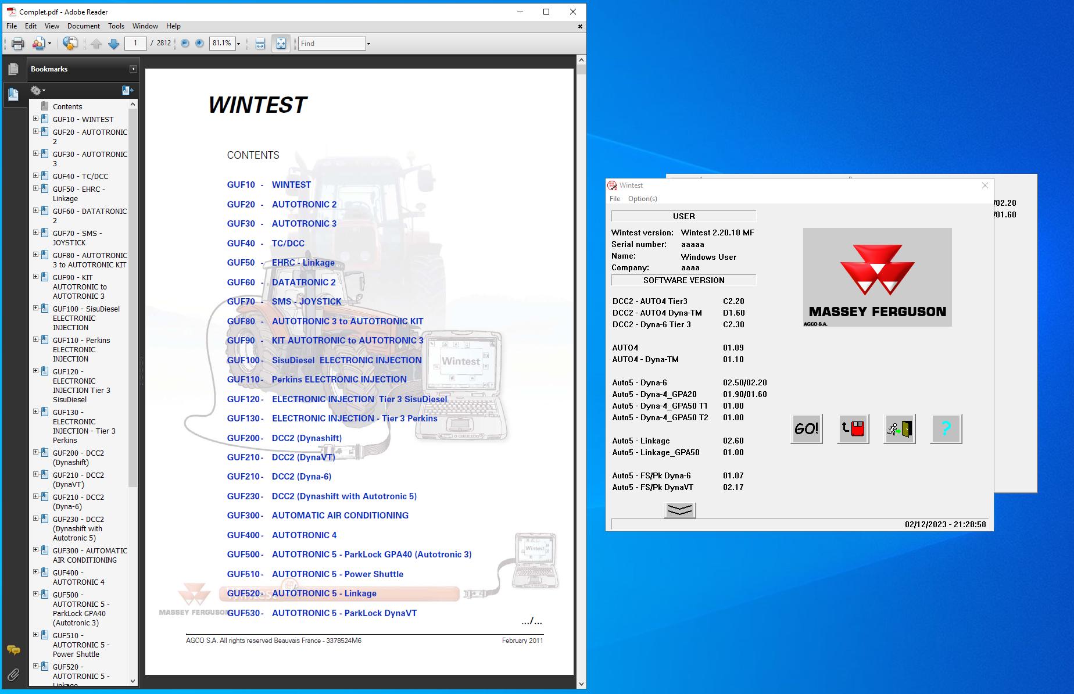Zoom out with the minus icon
The width and height of the screenshot is (1074, 694).
[x=185, y=44]
